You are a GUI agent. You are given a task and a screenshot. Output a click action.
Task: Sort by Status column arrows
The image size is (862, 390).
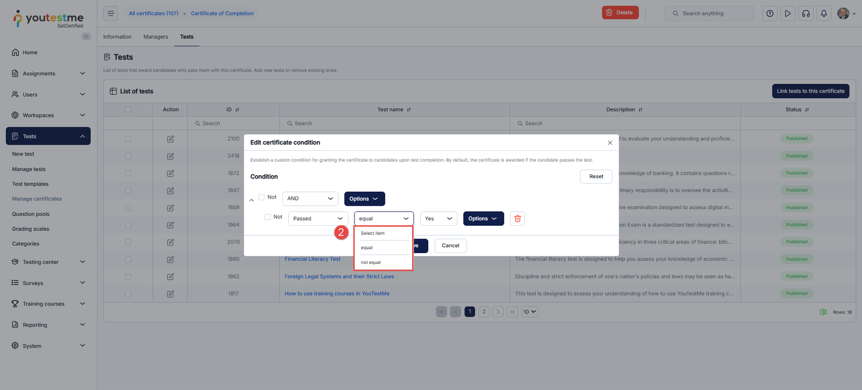807,110
